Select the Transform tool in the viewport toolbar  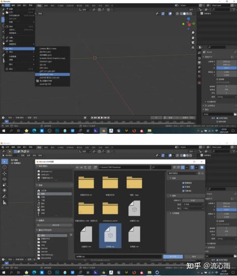pyautogui.click(x=5, y=190)
